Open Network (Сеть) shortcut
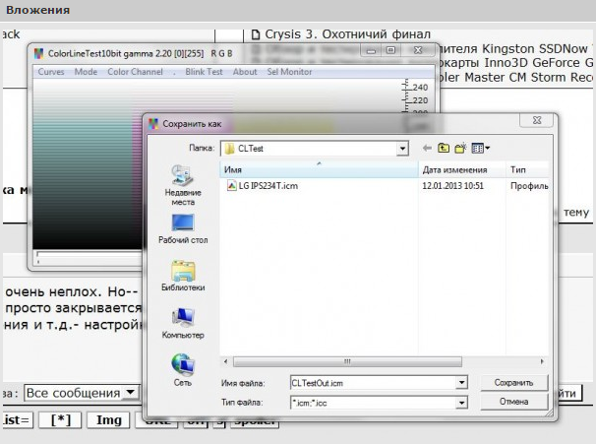Image resolution: width=596 pixels, height=444 pixels. 183,370
